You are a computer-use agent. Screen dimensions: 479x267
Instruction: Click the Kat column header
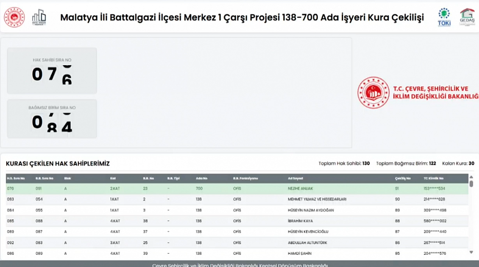(113, 178)
